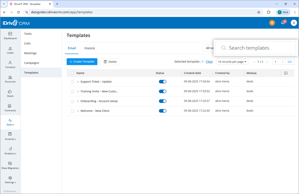Expand the Sales sidebar menu
This screenshot has width=299, height=194.
(x=10, y=123)
